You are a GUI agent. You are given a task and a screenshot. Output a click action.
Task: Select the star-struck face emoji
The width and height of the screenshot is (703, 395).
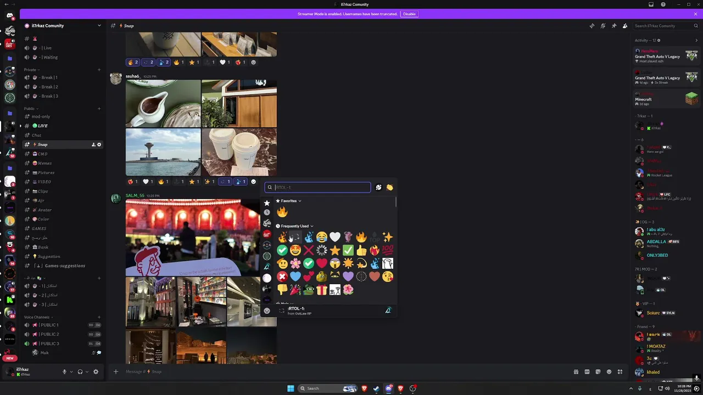295,250
